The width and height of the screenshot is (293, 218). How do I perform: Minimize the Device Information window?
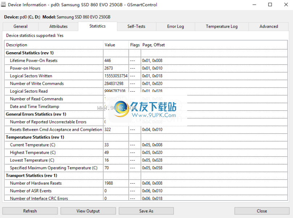254,4
